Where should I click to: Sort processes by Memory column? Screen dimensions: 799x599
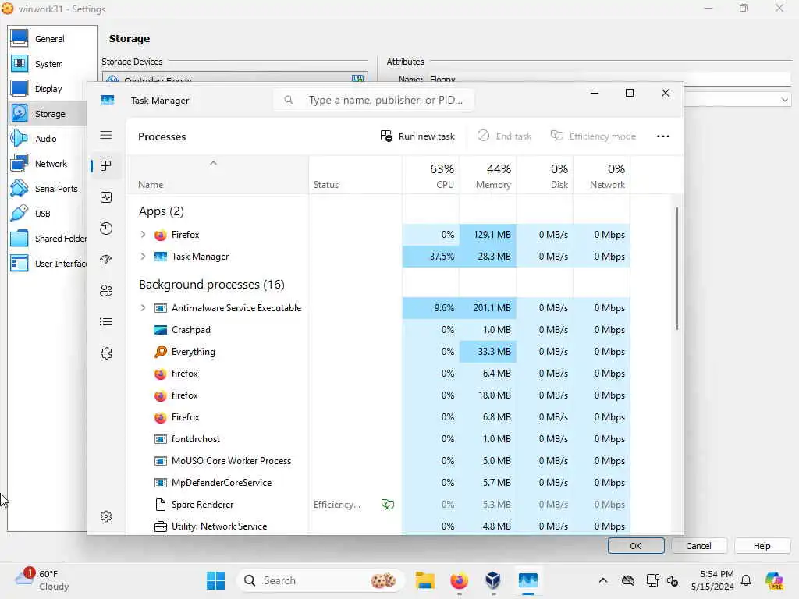[488, 175]
